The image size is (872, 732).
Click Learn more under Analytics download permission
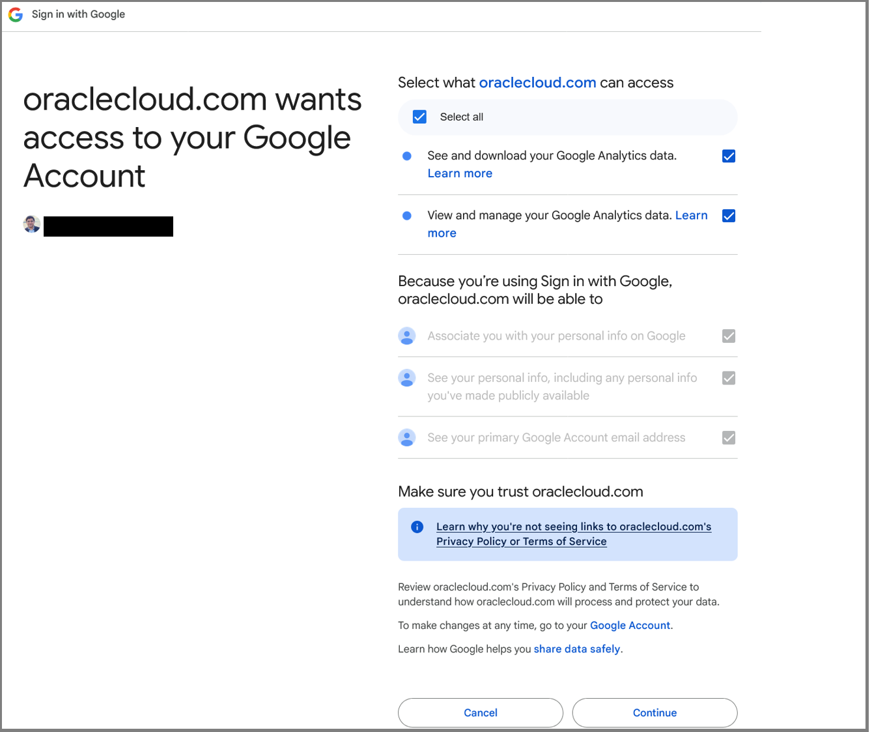click(x=459, y=173)
